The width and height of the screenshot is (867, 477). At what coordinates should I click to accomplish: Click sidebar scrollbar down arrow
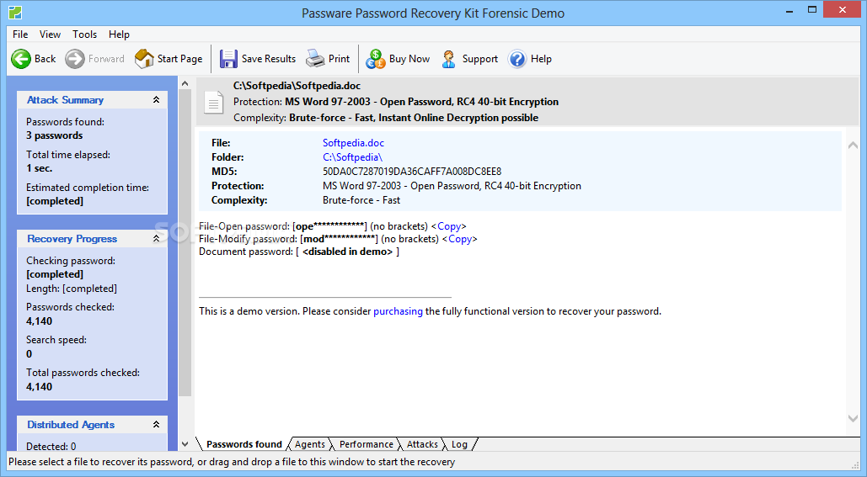pos(185,444)
